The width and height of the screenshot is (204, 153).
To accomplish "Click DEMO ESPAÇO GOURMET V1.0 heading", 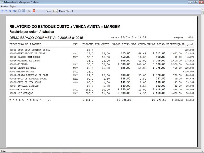I will (46, 38).
